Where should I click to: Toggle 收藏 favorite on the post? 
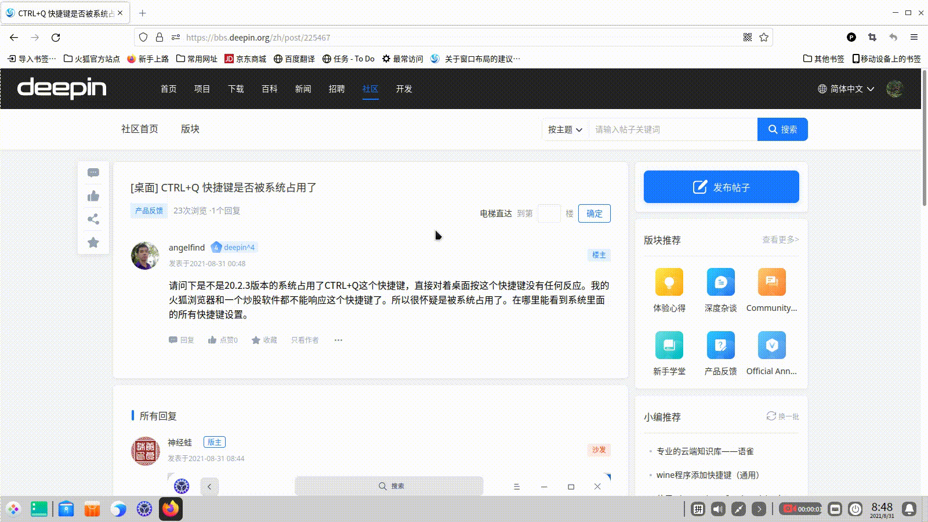pos(264,340)
